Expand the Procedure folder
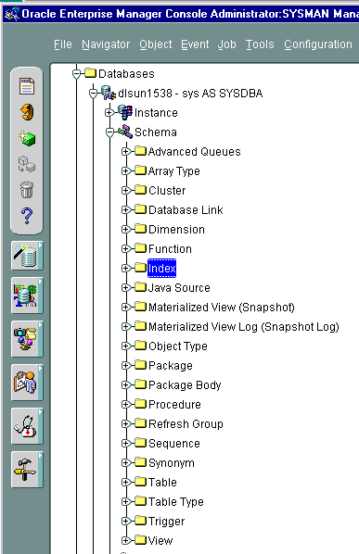The height and width of the screenshot is (554, 359). (x=125, y=404)
